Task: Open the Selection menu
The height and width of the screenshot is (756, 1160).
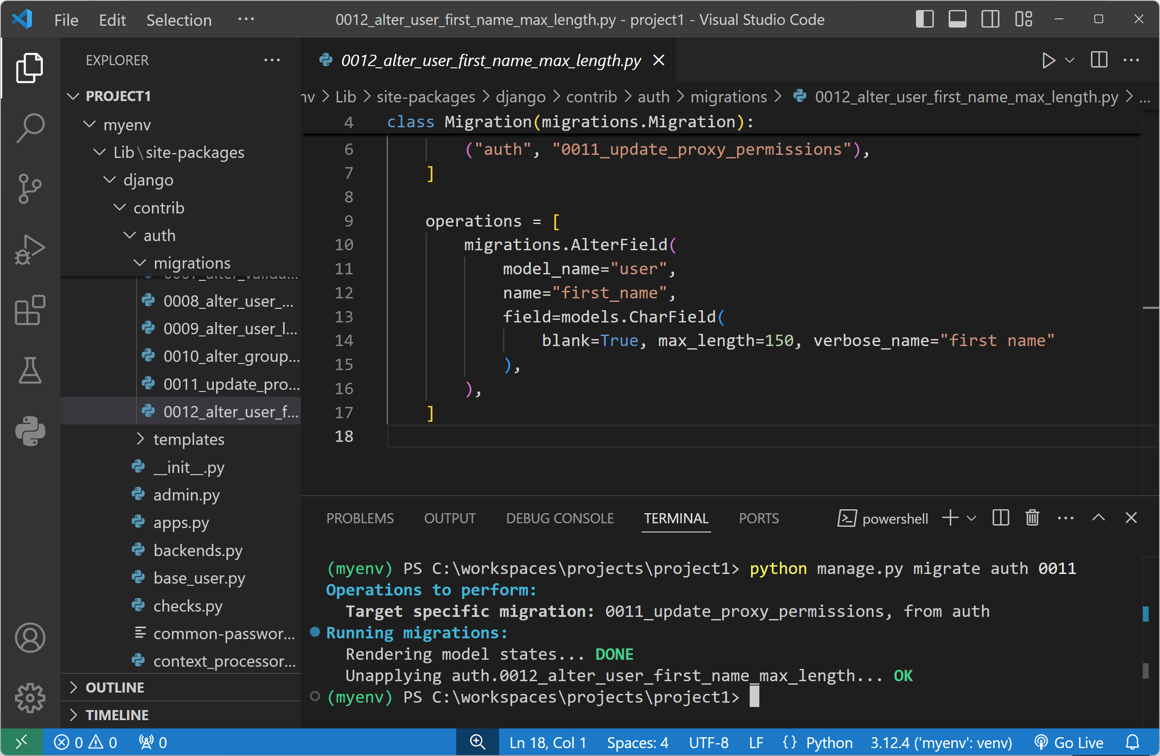Action: pos(179,20)
